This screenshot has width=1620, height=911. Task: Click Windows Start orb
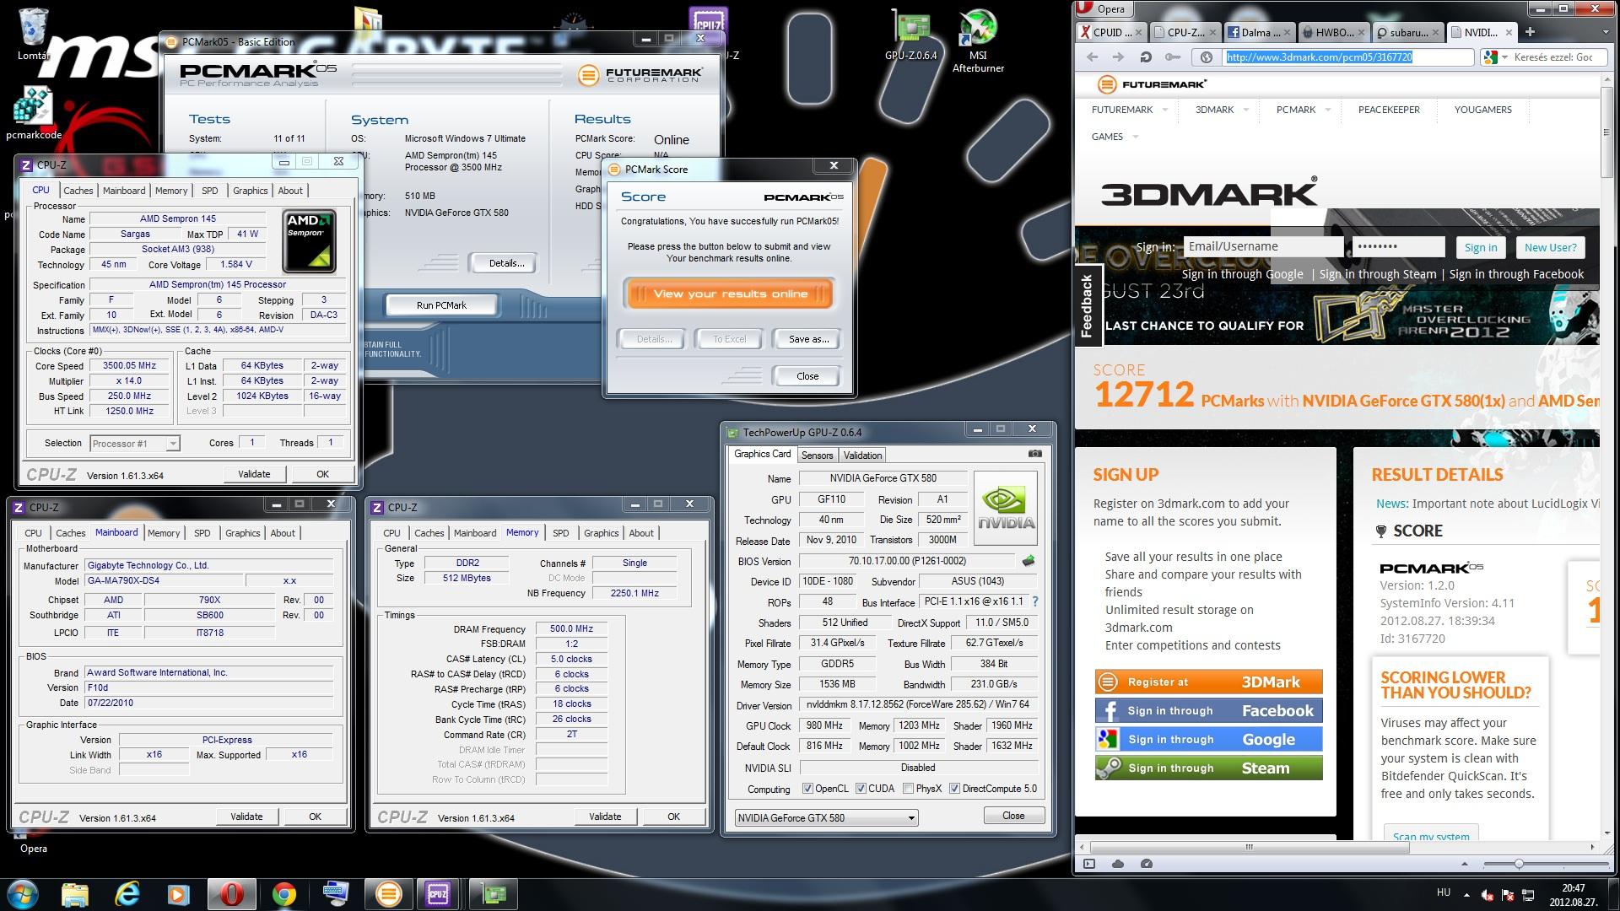coord(22,894)
